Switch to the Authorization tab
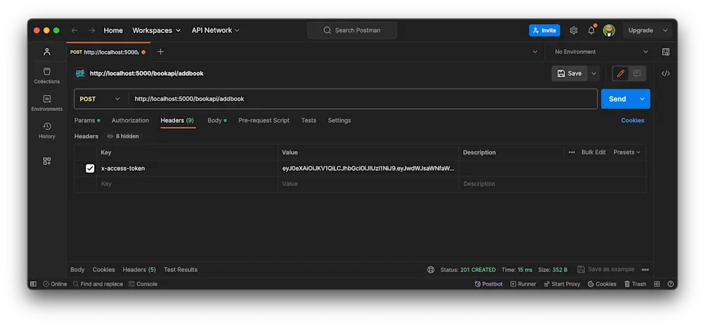The height and width of the screenshot is (326, 705). [x=131, y=121]
